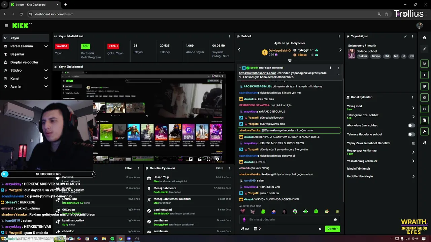431x242 pixels.
Task: Open Takipçilere özel sohbet settings arrow
Action: (413, 117)
